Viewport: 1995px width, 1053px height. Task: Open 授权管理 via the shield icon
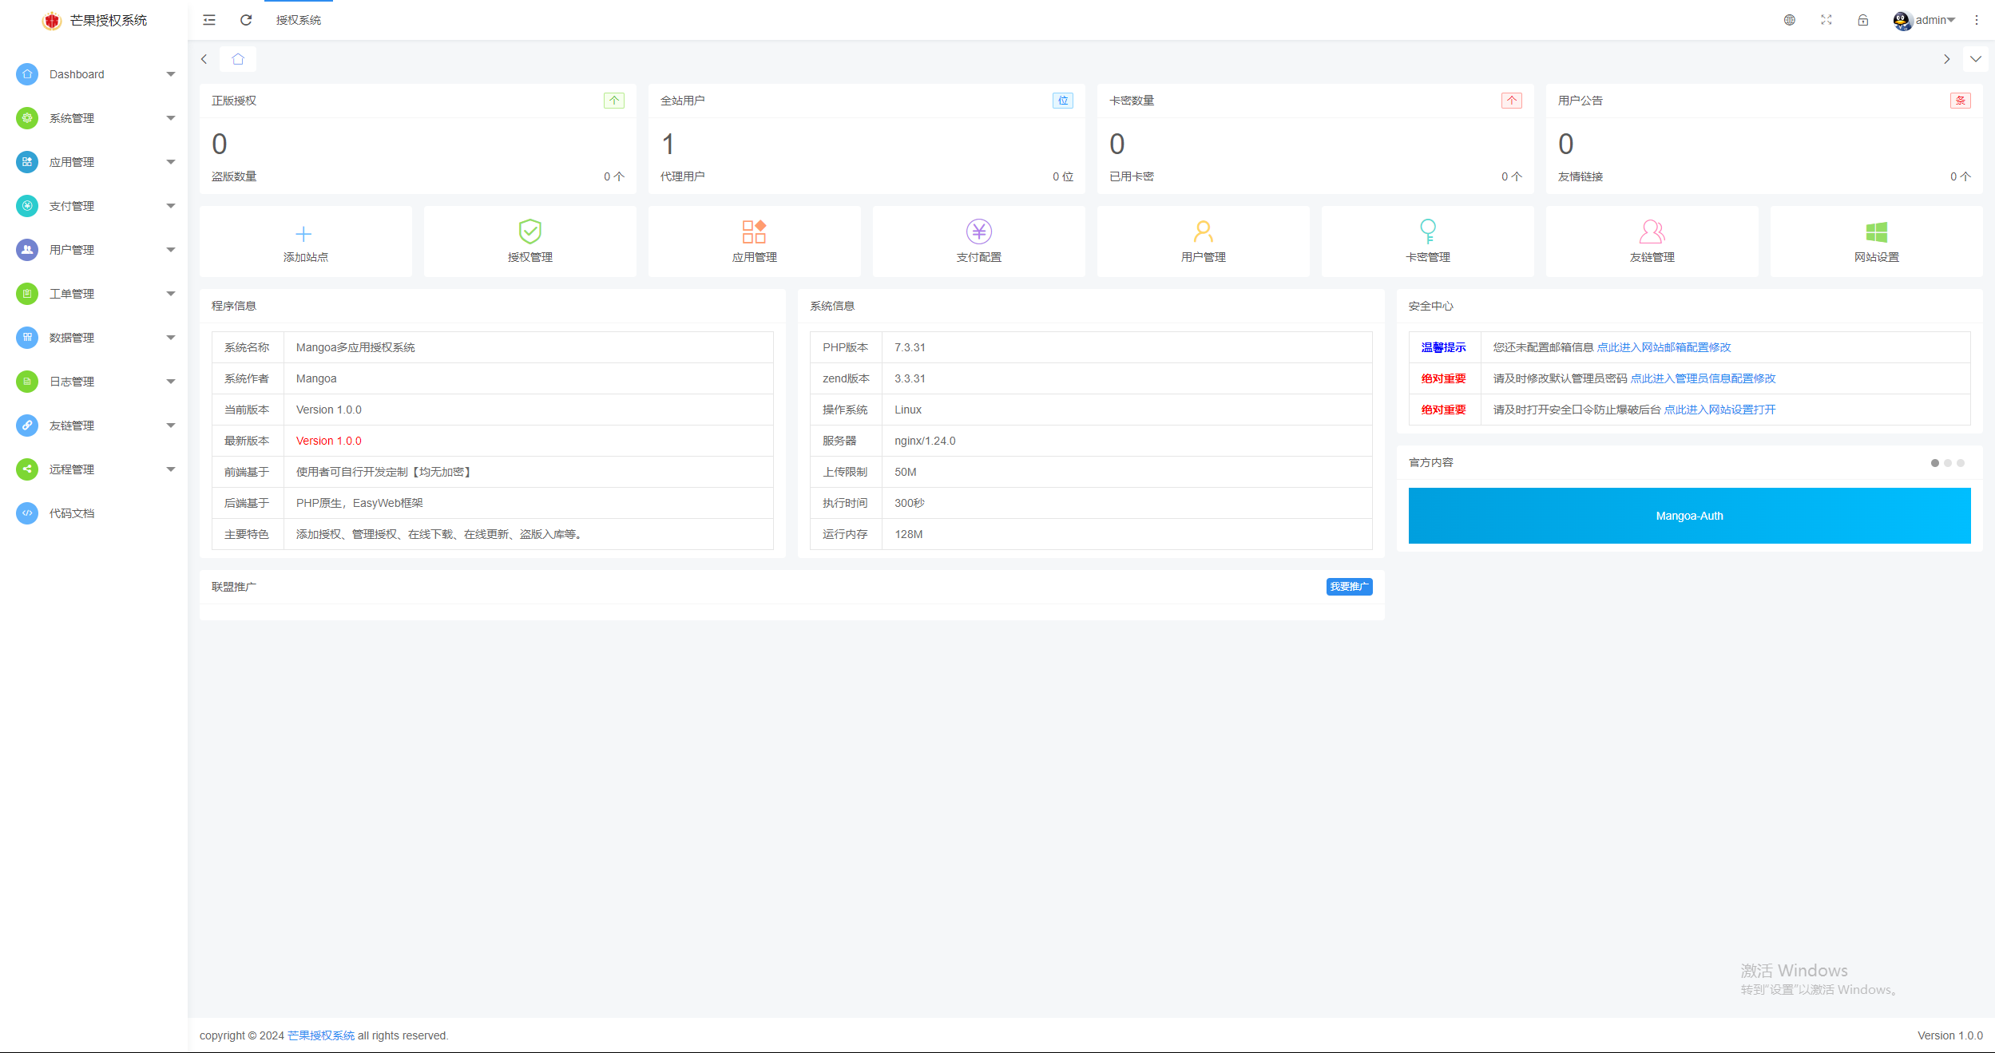pyautogui.click(x=529, y=234)
